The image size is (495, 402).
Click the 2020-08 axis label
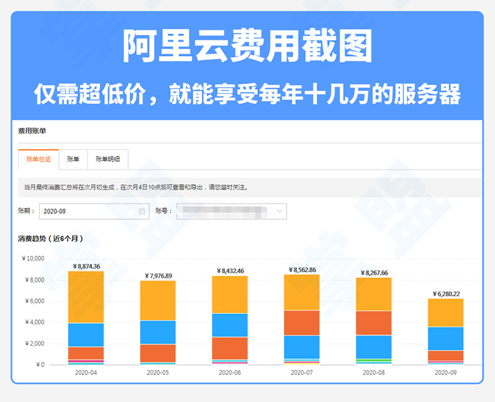click(374, 373)
